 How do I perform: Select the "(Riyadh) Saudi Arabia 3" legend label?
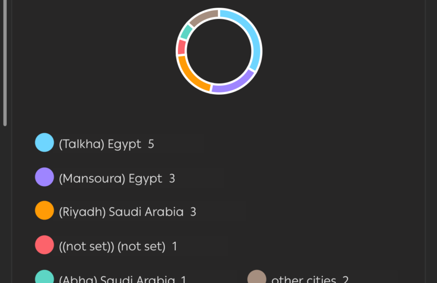coord(128,212)
